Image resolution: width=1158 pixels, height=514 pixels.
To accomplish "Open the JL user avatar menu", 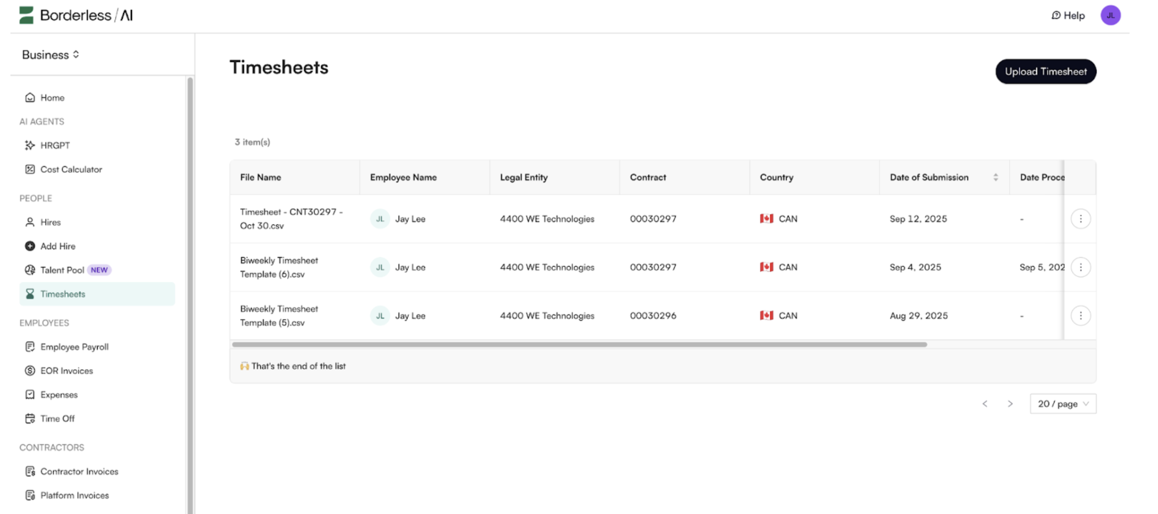I will tap(1110, 15).
